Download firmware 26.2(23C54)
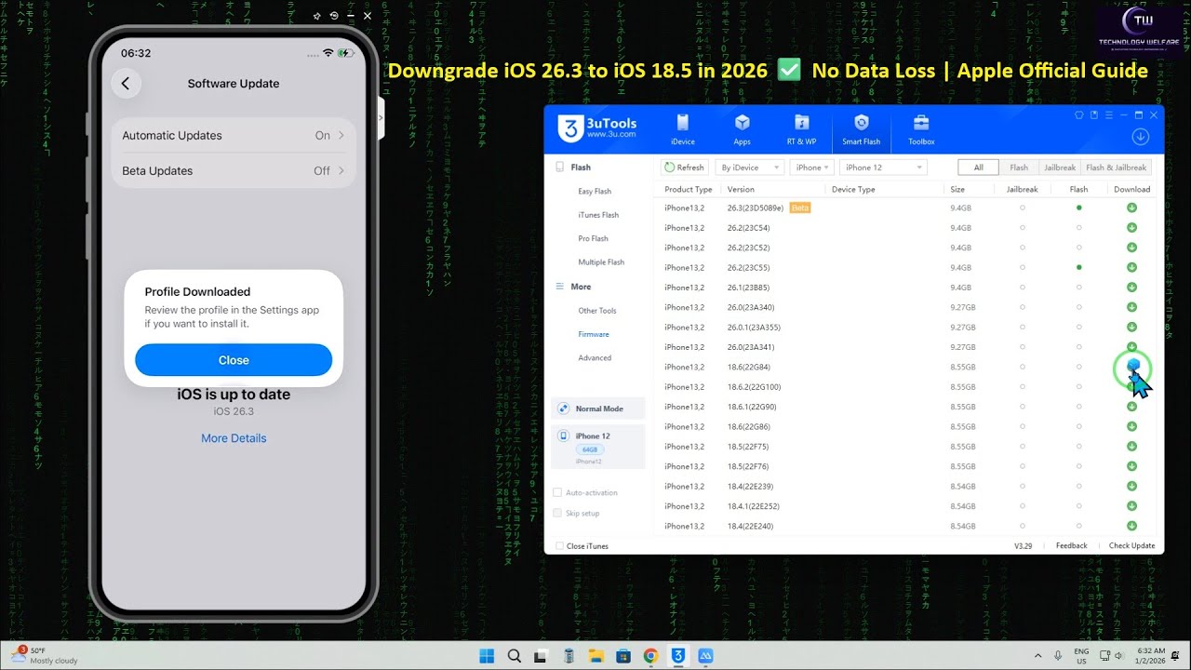This screenshot has width=1191, height=670. tap(1131, 228)
